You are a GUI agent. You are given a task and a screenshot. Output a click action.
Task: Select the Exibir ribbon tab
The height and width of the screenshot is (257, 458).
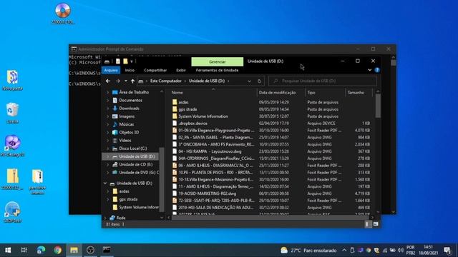(181, 70)
